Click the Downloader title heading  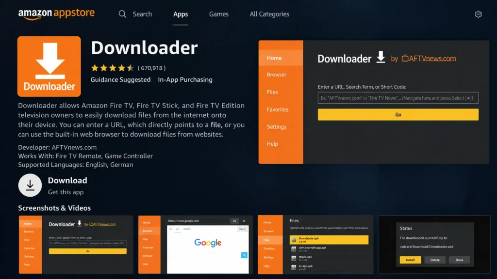144,48
